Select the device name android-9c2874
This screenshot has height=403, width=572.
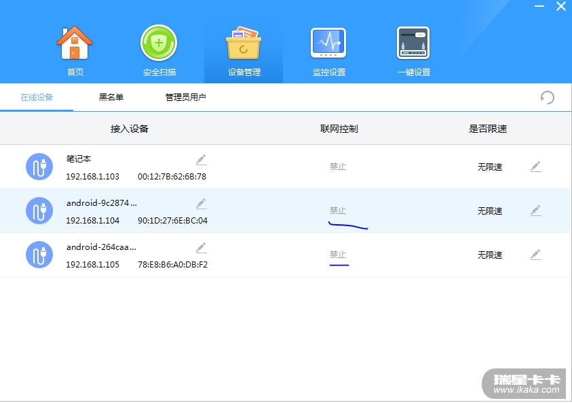pos(101,203)
